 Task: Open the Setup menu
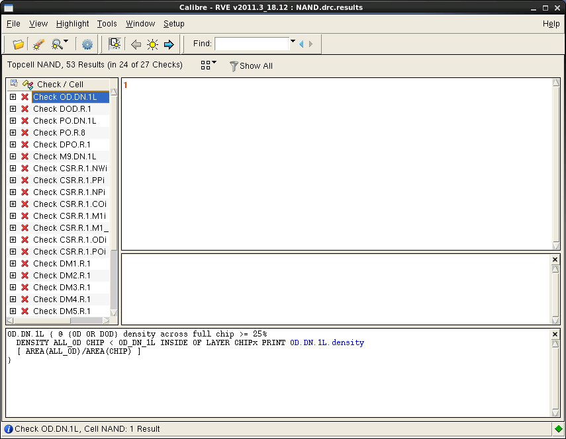coord(174,24)
